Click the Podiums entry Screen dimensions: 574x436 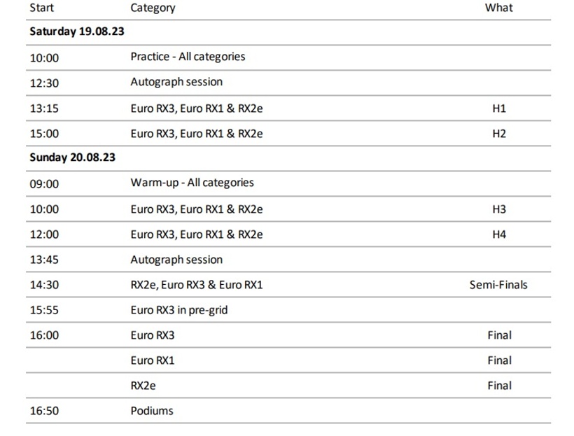click(152, 411)
